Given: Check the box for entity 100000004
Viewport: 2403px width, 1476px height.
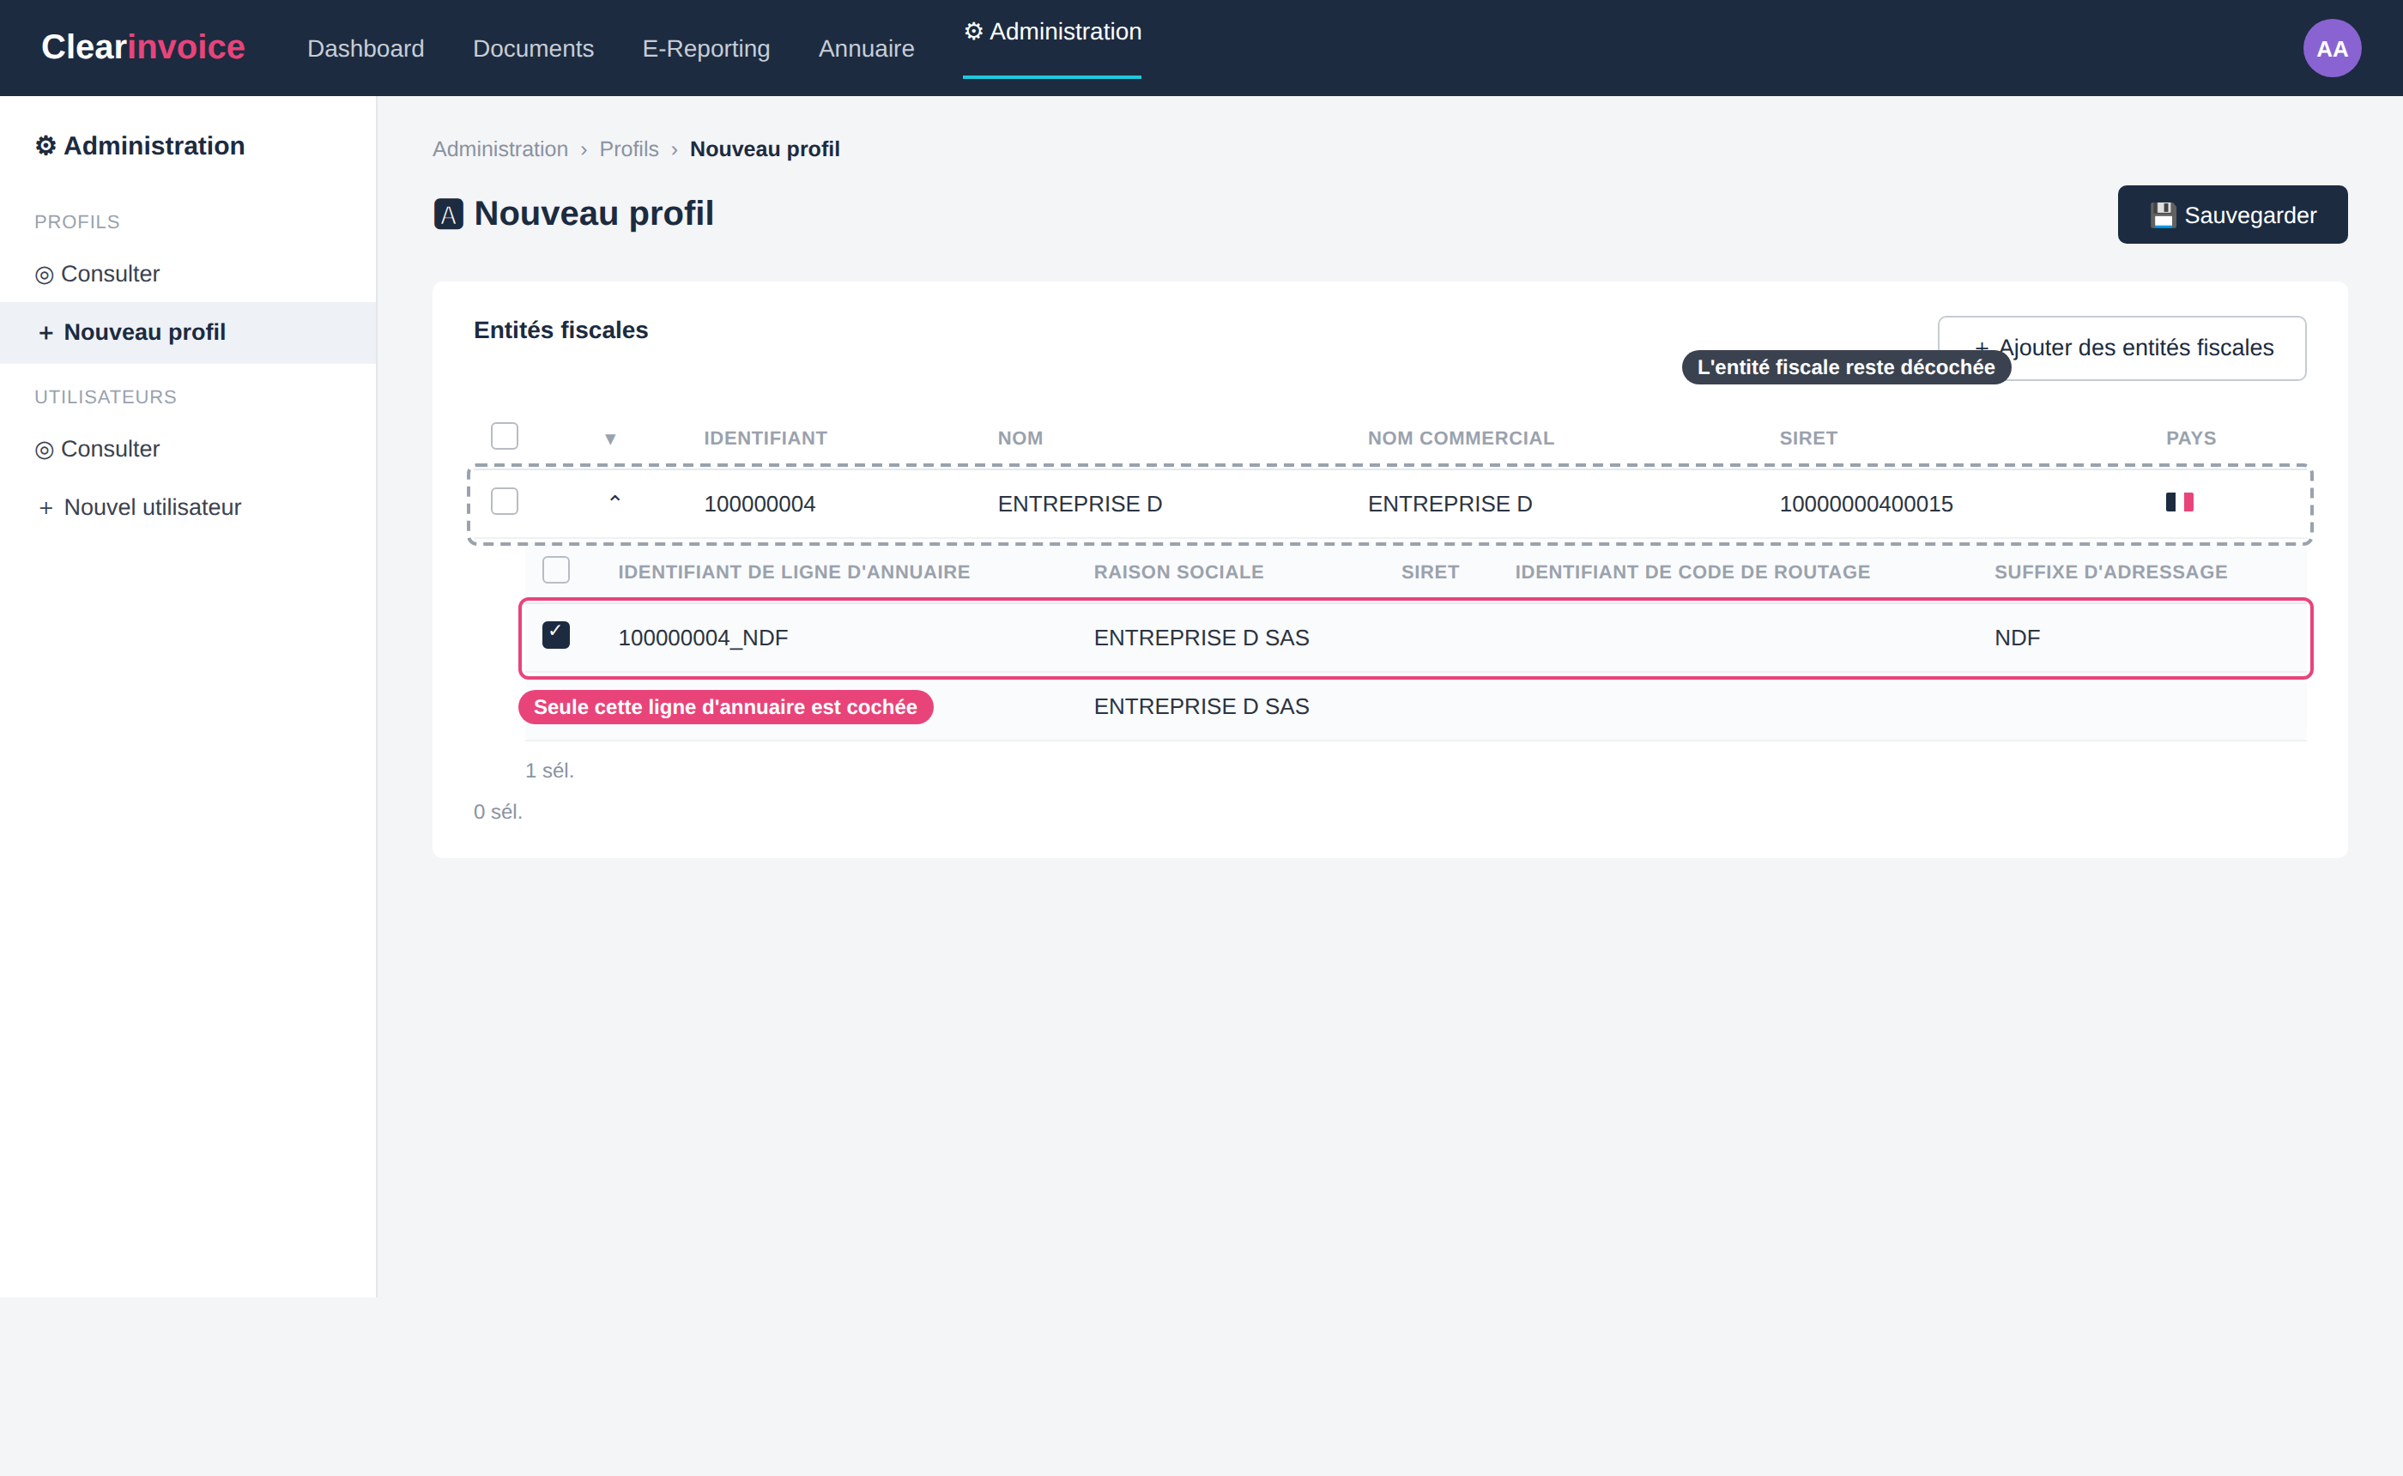Looking at the screenshot, I should pyautogui.click(x=504, y=501).
